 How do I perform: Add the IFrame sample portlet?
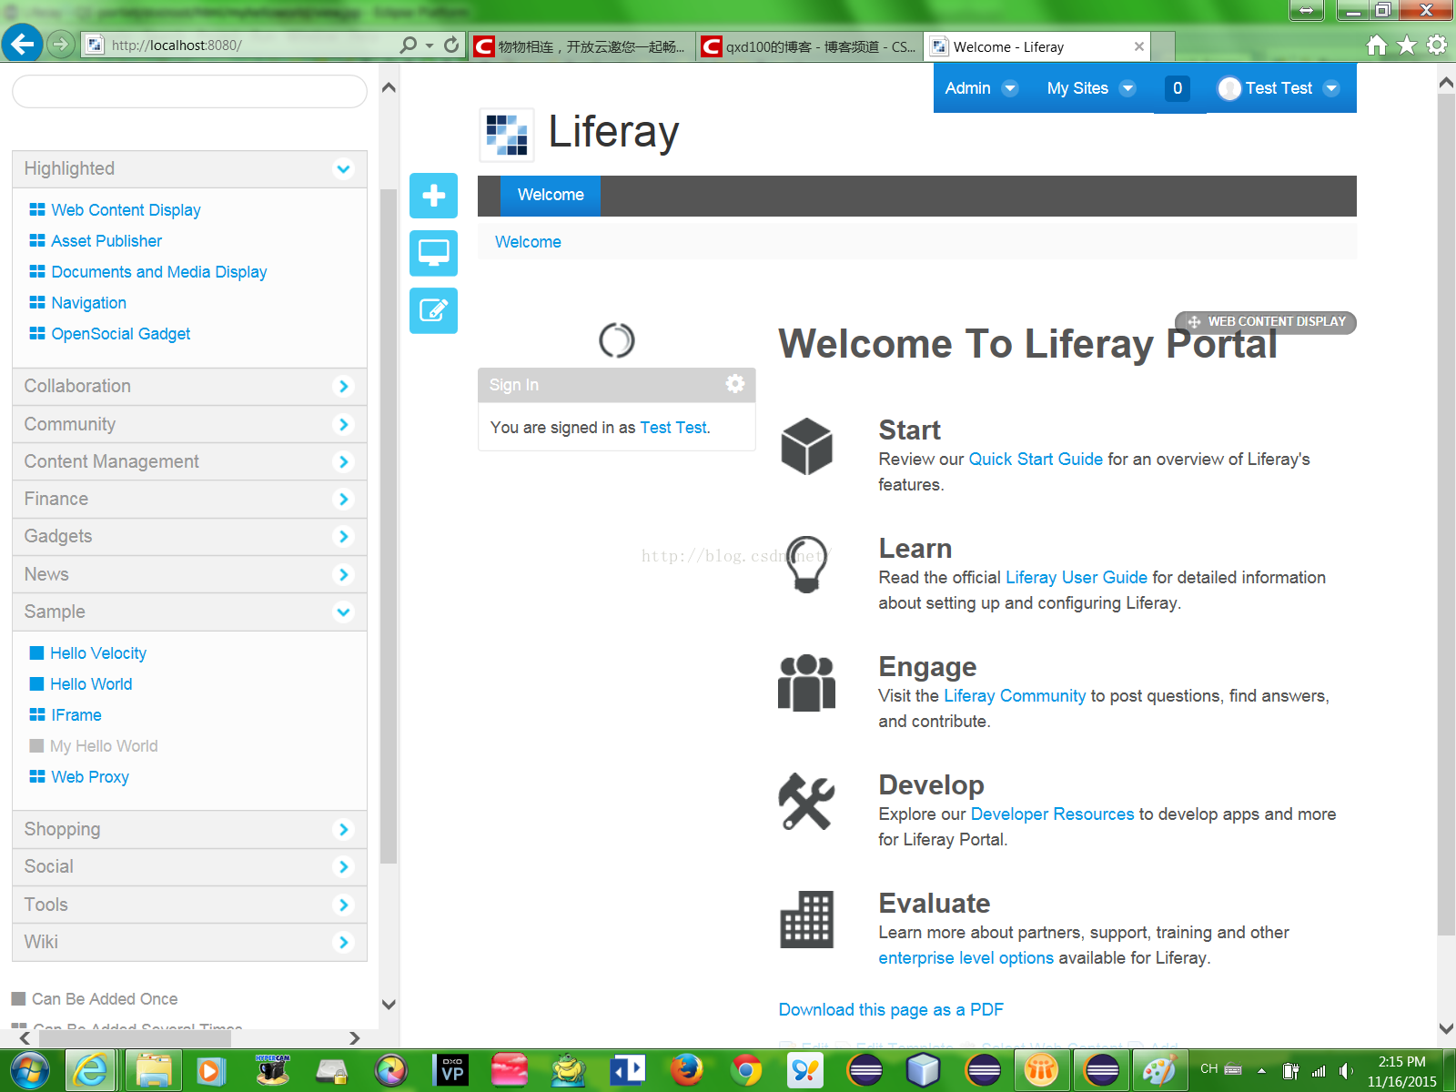76,715
